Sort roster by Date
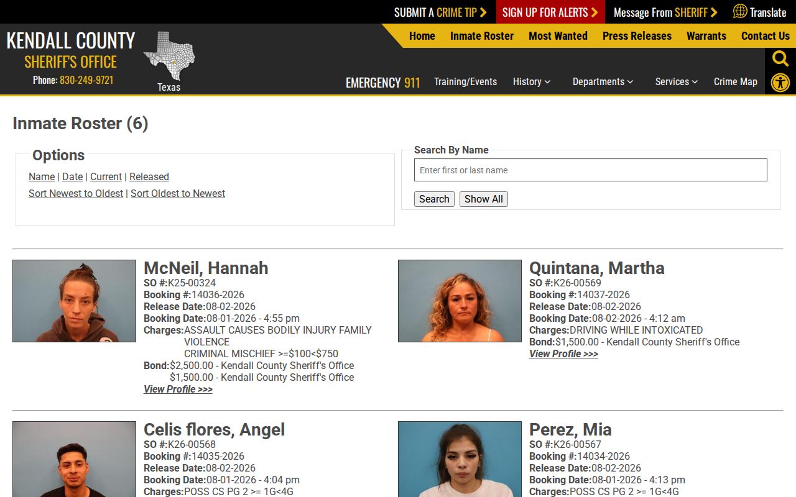 coord(72,177)
